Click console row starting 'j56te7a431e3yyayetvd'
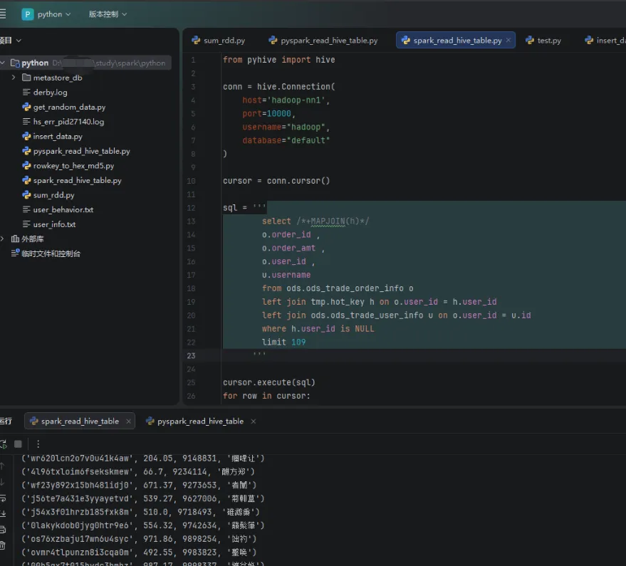The image size is (626, 566). click(x=143, y=498)
